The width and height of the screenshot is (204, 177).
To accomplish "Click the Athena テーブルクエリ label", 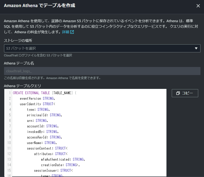I will click(x=22, y=86).
